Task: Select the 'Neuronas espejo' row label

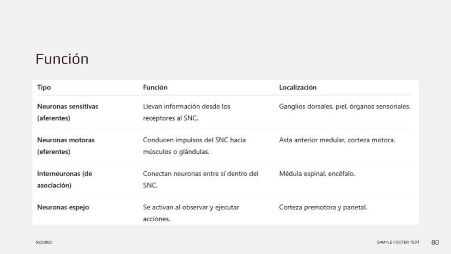Action: [63, 207]
